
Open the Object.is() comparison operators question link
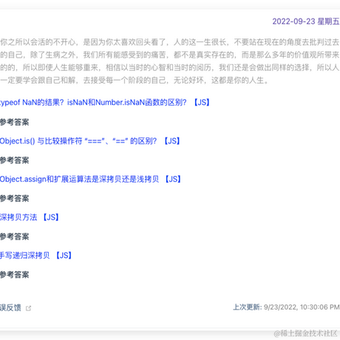(x=90, y=141)
